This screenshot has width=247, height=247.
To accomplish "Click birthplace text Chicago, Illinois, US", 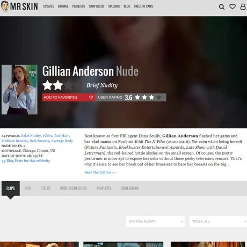I will point(39,151).
